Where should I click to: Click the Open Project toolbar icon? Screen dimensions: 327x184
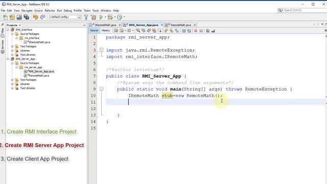click(x=19, y=17)
